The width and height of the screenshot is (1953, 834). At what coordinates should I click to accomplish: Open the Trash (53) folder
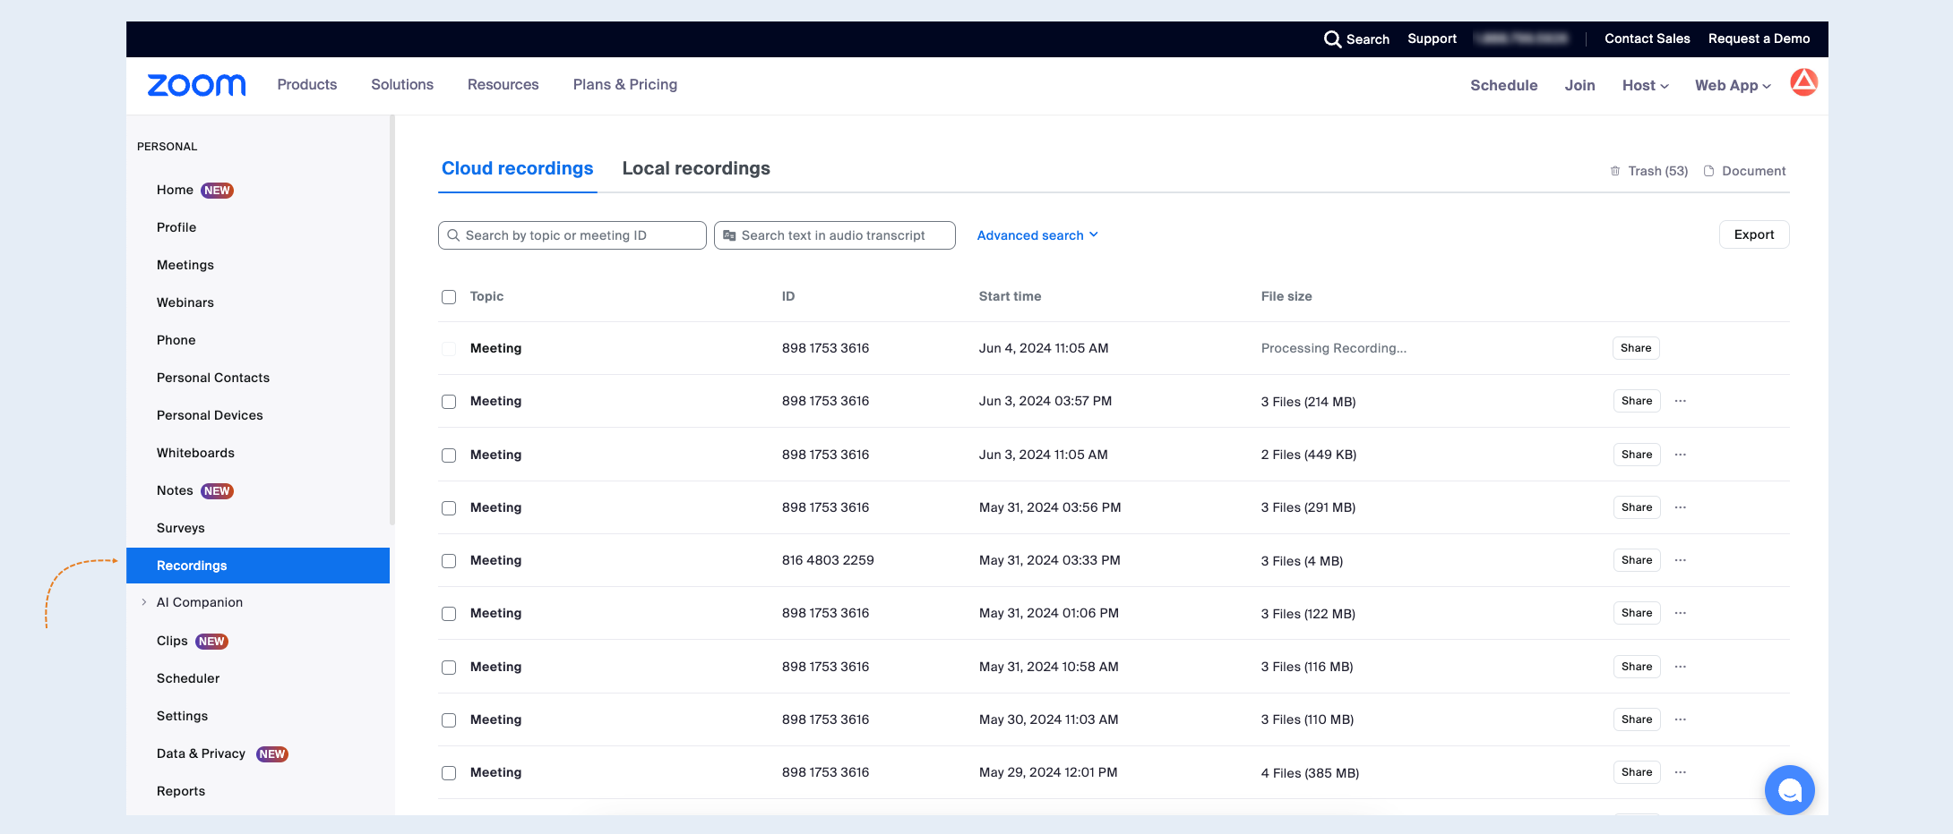click(x=1648, y=171)
